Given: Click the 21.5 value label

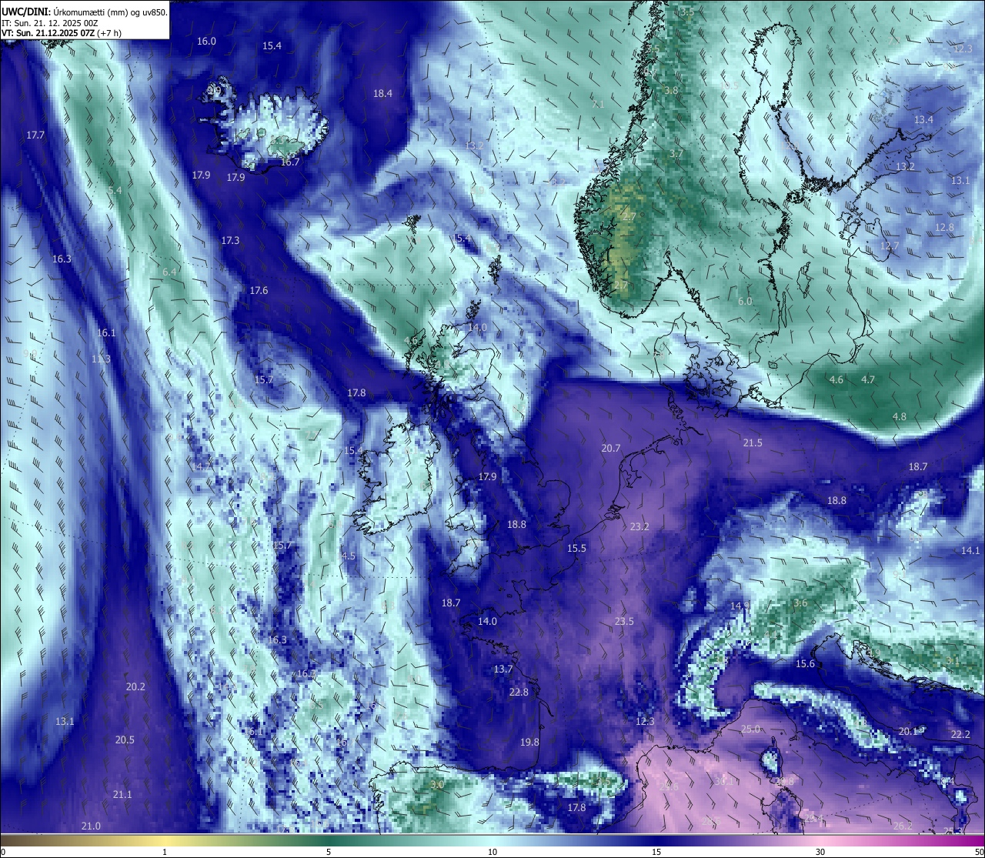Looking at the screenshot, I should pyautogui.click(x=753, y=443).
